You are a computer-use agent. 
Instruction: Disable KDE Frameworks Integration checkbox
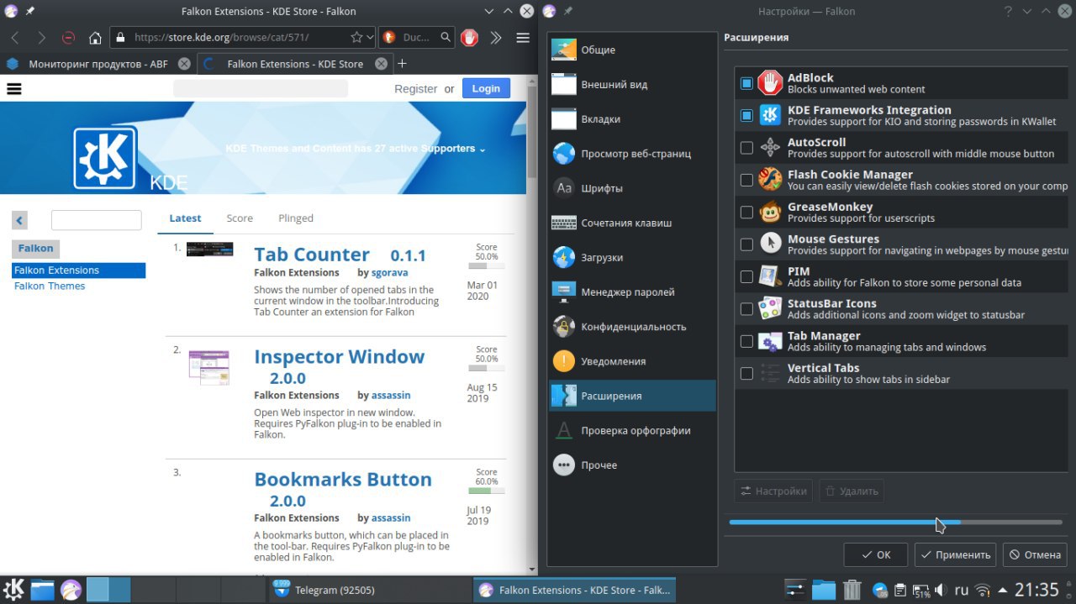[746, 115]
